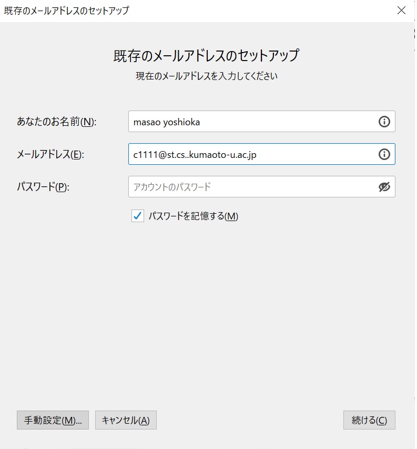This screenshot has width=417, height=449.
Task: Click the パスワード(P): label
Action: tap(43, 187)
